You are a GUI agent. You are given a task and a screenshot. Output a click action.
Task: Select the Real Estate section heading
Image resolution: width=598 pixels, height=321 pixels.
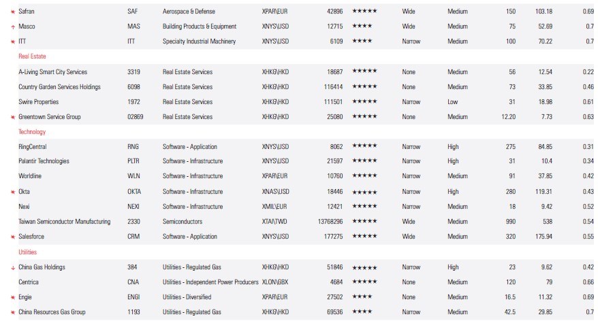tap(32, 56)
